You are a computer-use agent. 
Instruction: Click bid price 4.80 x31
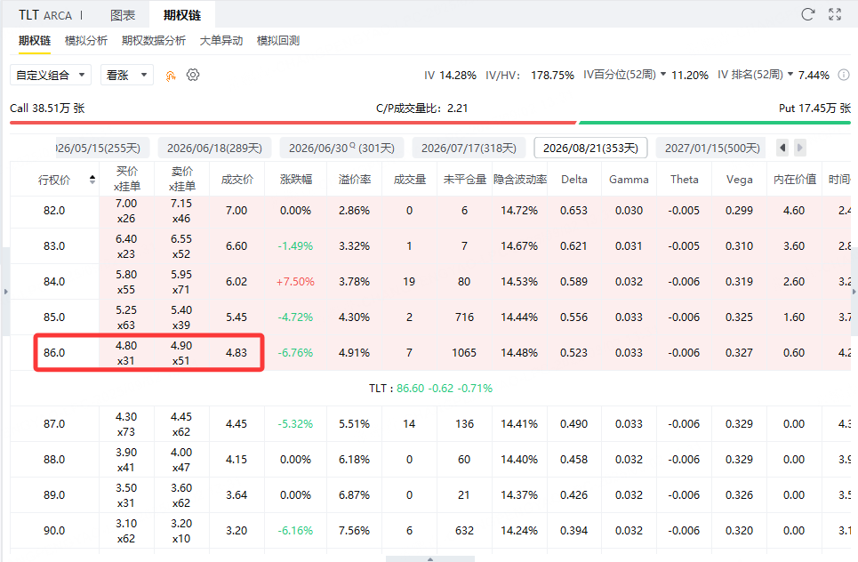click(126, 353)
